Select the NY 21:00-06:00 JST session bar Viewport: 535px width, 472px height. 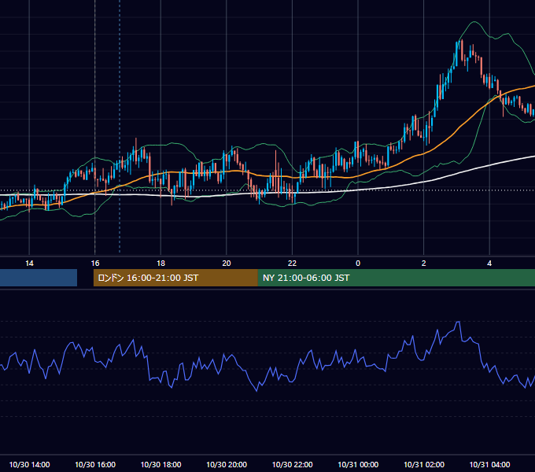click(396, 278)
